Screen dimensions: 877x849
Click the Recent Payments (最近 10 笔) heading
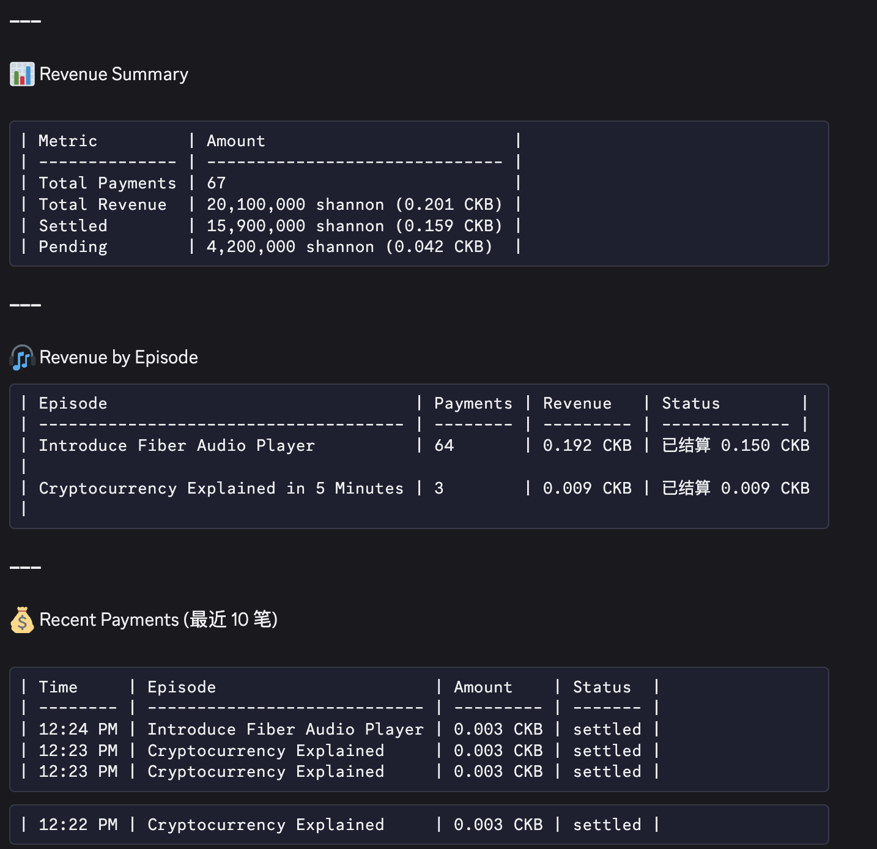click(x=158, y=620)
